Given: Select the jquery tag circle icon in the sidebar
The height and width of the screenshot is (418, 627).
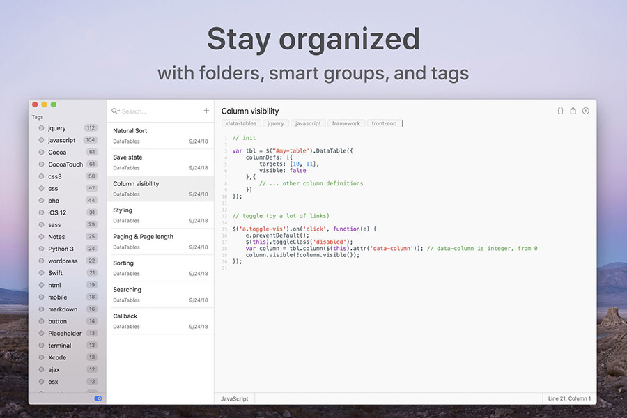Looking at the screenshot, I should point(42,127).
